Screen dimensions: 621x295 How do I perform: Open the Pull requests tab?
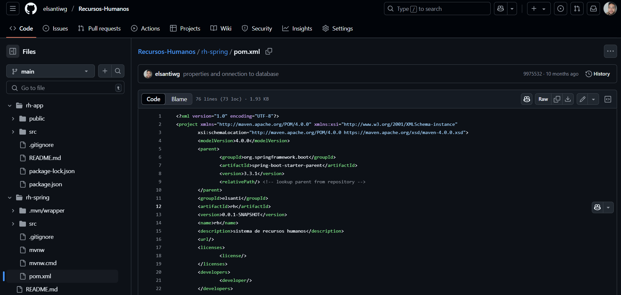coord(99,29)
